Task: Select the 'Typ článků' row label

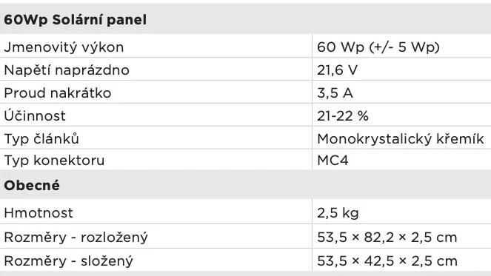Action: coord(41,138)
